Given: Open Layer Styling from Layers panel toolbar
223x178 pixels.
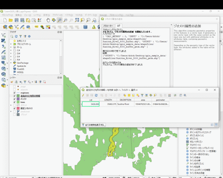Looking at the screenshot, I should coord(12,82).
